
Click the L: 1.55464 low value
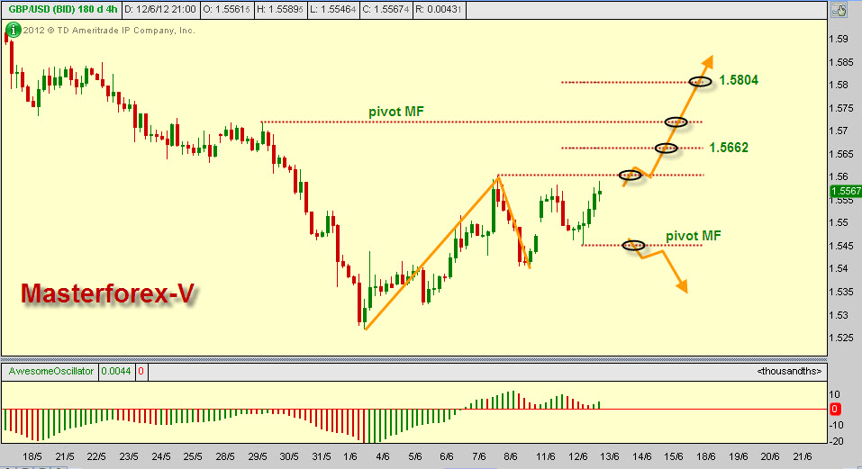tap(332, 9)
